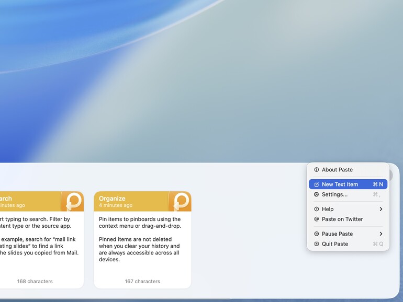
Task: Click the info icon beside About Paste
Action: tap(317, 170)
